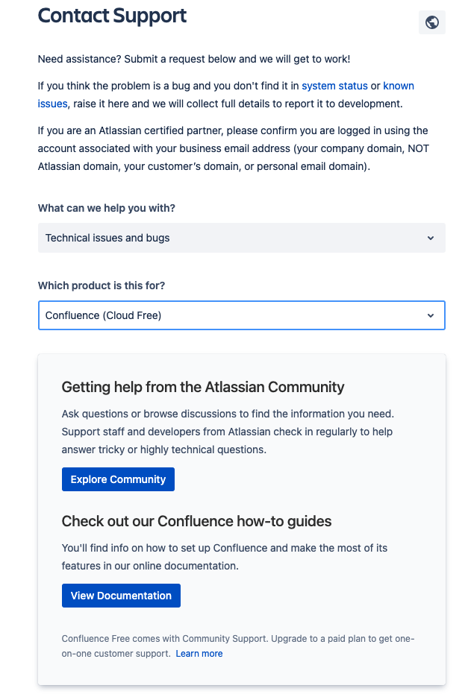Select the Confluence how-to guides heading
This screenshot has height=694, width=468.
point(196,521)
